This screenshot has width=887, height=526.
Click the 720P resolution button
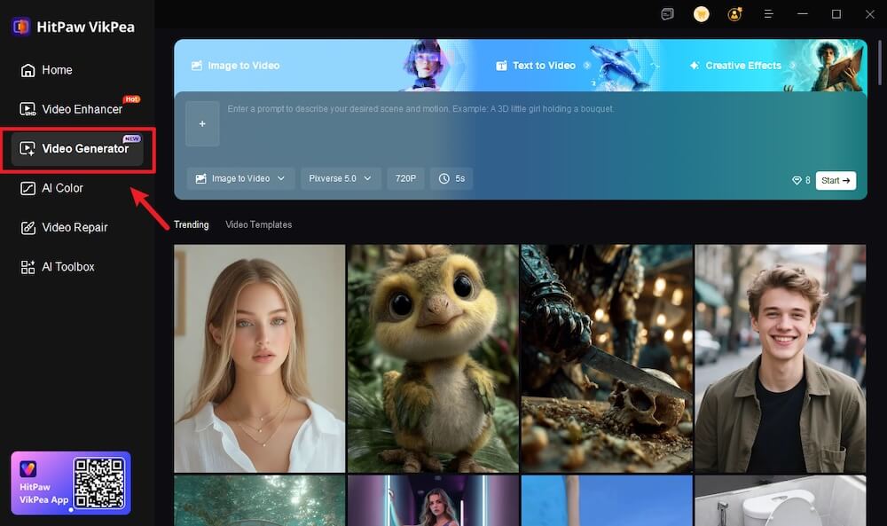tap(405, 178)
